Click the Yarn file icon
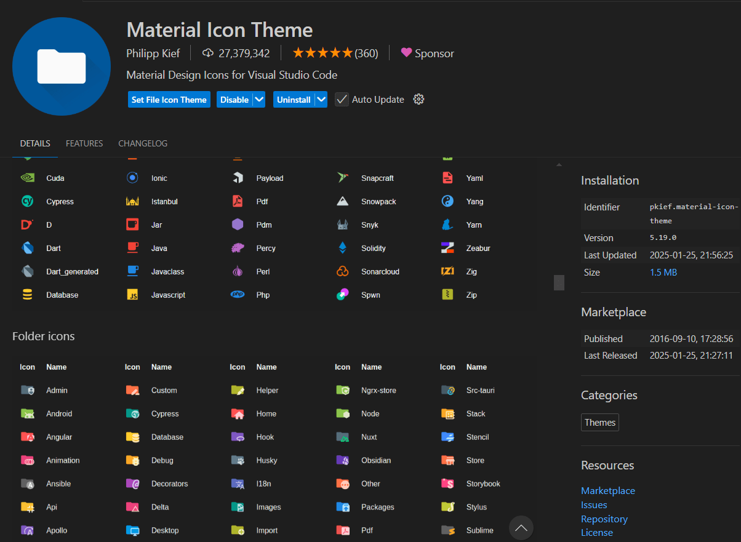This screenshot has height=542, width=741. (447, 225)
